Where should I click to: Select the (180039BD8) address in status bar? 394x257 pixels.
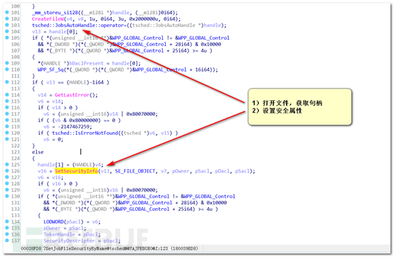click(x=184, y=248)
